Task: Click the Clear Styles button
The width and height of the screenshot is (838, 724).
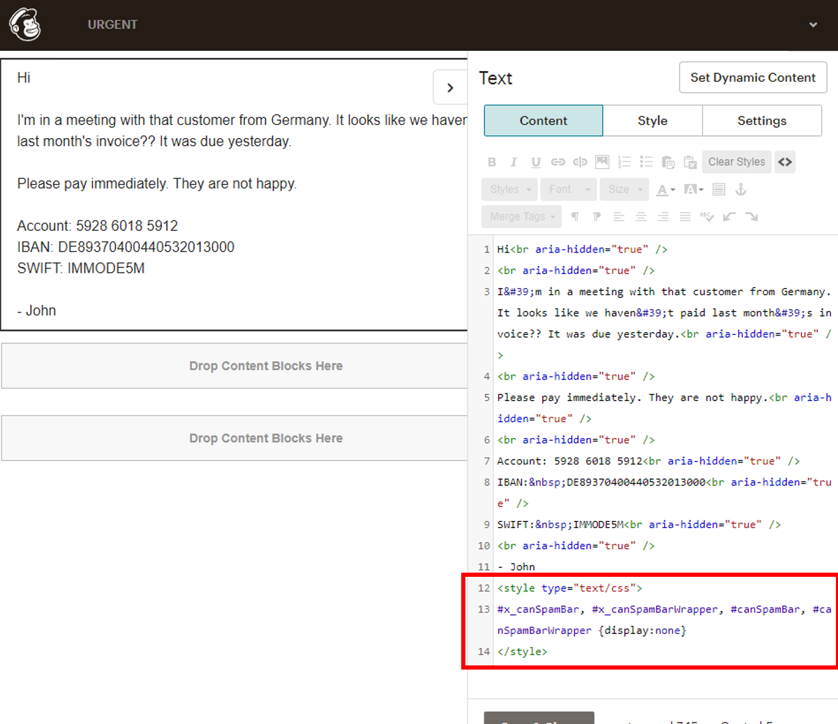Action: [737, 162]
